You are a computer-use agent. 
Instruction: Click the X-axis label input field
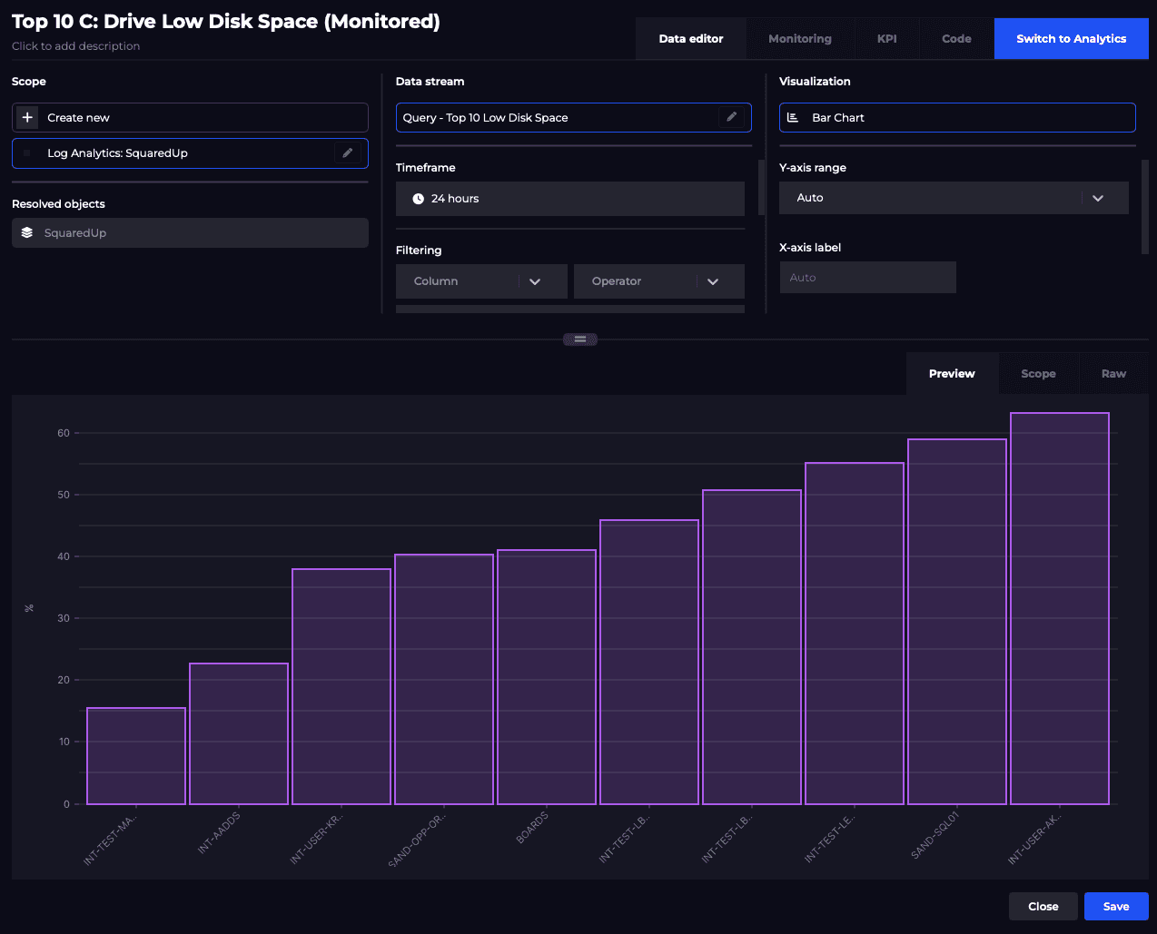tap(867, 278)
